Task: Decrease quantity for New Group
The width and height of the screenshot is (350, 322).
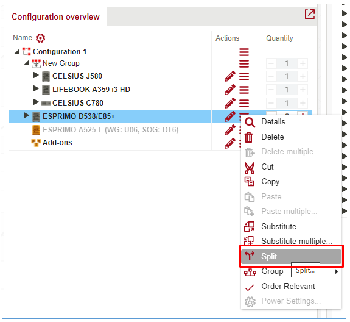Action: (271, 63)
